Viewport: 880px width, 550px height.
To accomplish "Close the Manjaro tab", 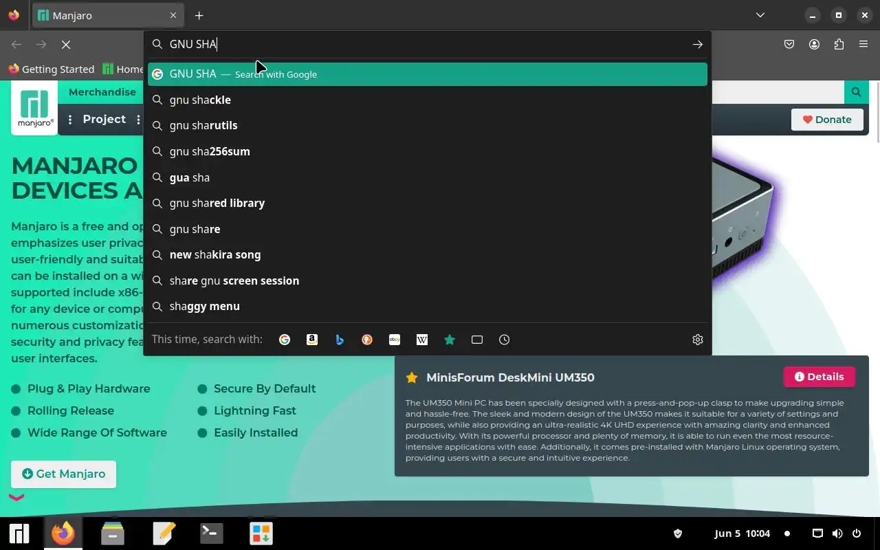I will pos(173,15).
